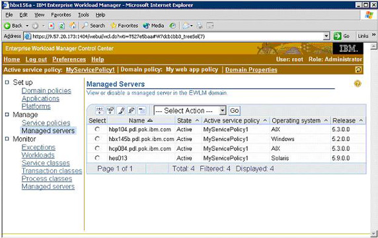Screen dimensions: 378x238
Task: Click the clear all sorts icon
Action: 132,111
